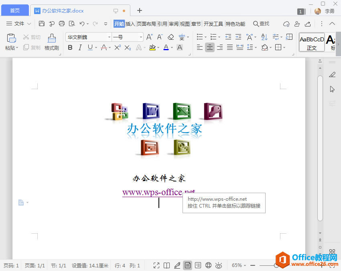Click distributed alignment icon
The height and width of the screenshot is (271, 341).
[240, 47]
